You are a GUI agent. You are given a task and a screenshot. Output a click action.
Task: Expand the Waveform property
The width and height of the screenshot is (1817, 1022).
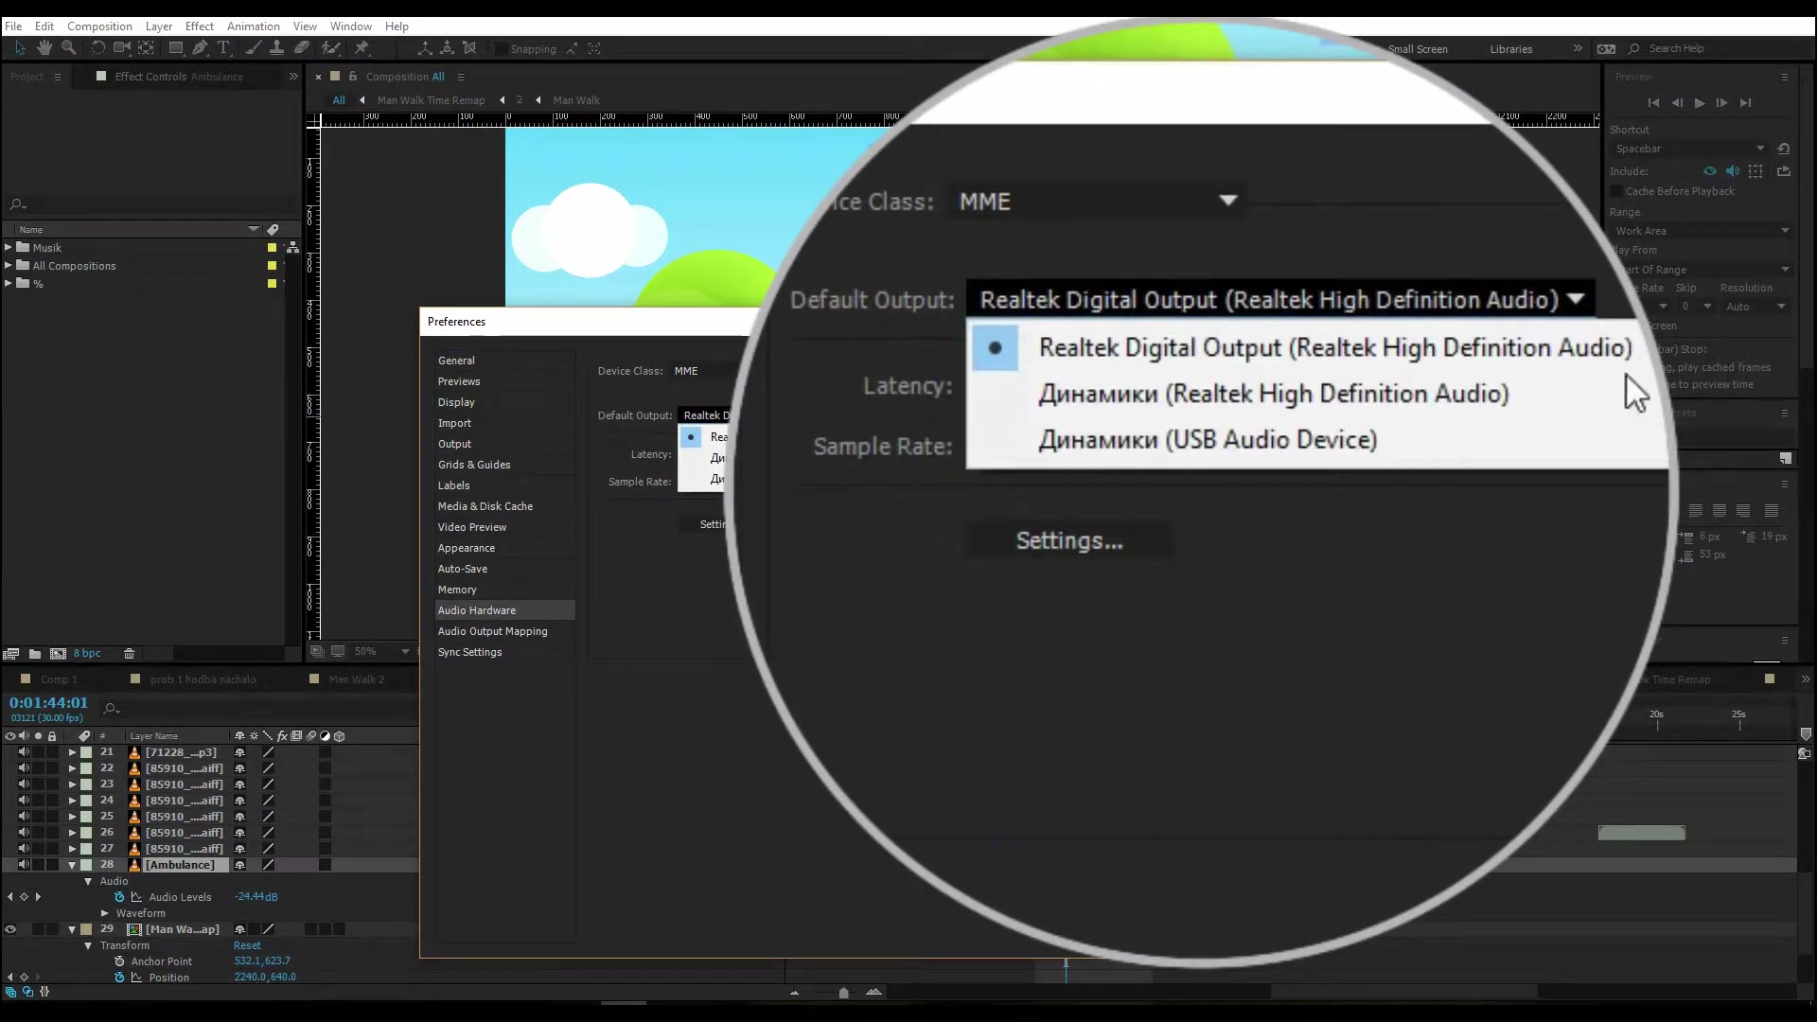click(x=105, y=913)
